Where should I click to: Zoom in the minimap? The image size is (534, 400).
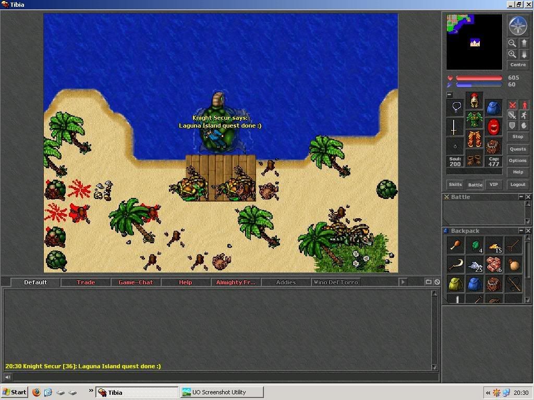(512, 54)
